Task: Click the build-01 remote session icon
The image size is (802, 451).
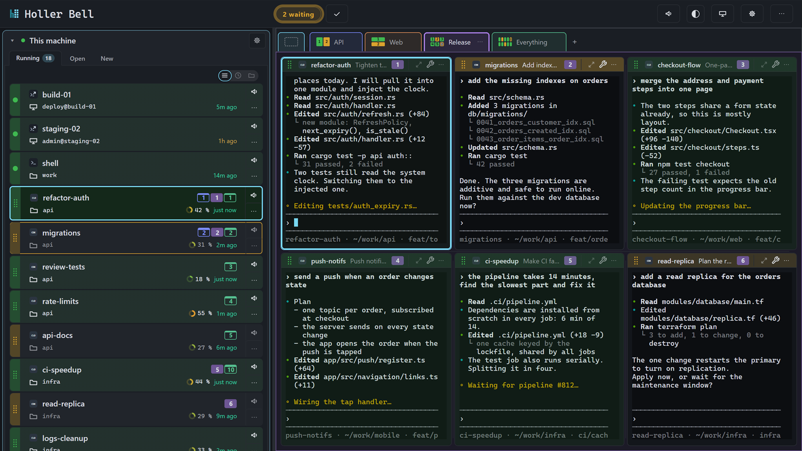Action: click(x=33, y=94)
